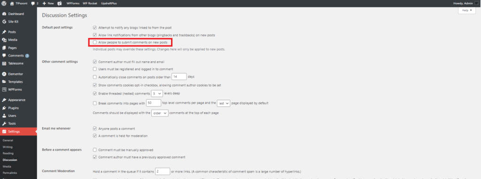Open the Media settings submenu item
Image resolution: width=481 pixels, height=179 pixels.
tap(7, 166)
